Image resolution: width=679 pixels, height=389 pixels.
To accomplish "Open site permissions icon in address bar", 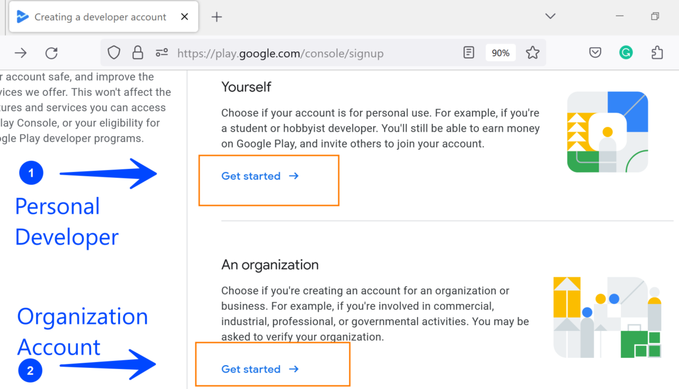I will click(x=162, y=53).
